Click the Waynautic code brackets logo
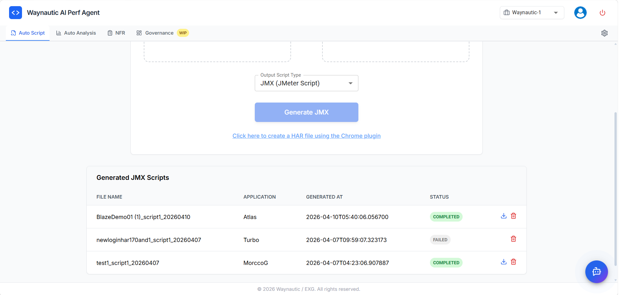Viewport: 619px width, 295px height. pyautogui.click(x=15, y=13)
